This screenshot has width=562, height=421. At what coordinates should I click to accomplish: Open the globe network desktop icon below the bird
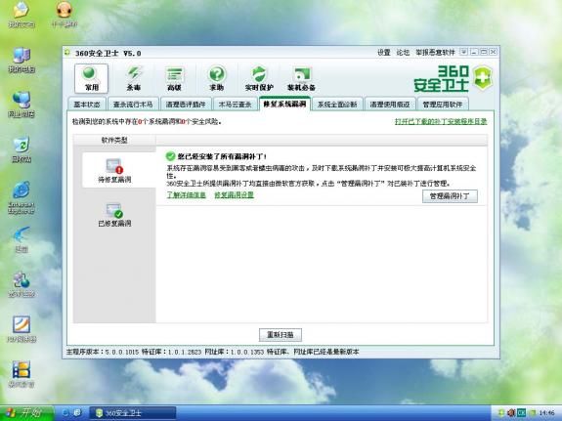point(22,284)
